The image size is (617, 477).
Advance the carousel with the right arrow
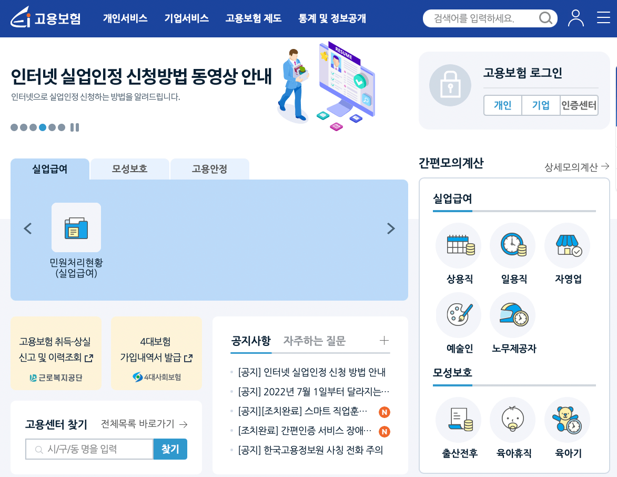[390, 228]
